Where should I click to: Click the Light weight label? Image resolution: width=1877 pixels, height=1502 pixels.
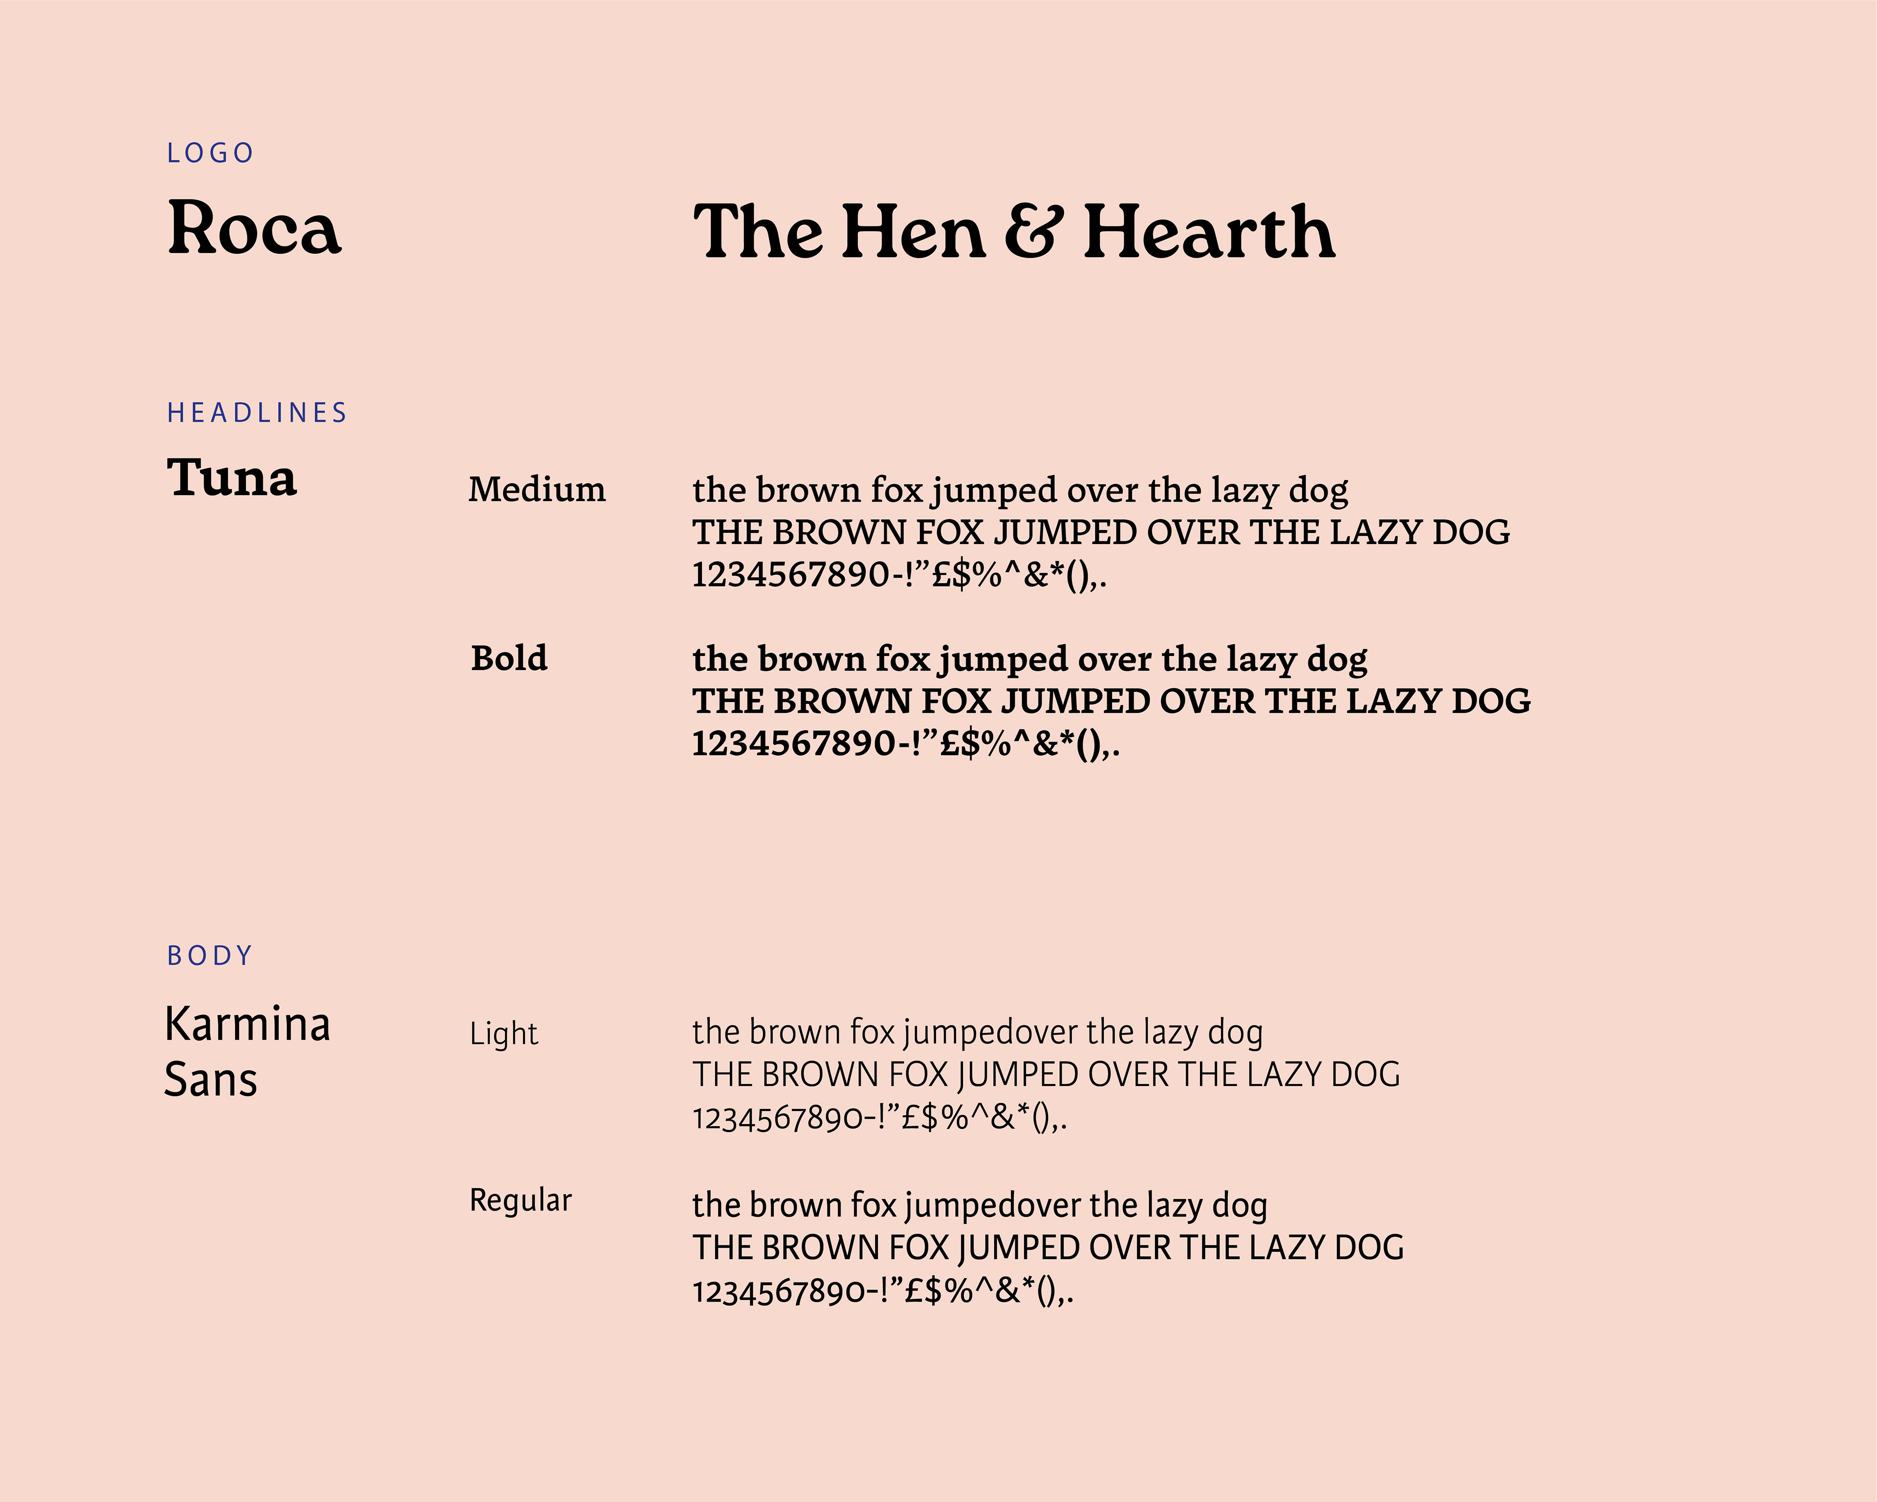(504, 1034)
